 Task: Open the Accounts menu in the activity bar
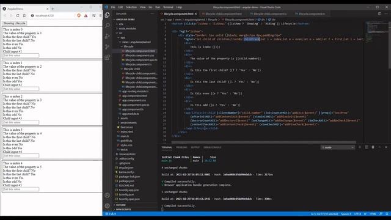[x=108, y=196]
